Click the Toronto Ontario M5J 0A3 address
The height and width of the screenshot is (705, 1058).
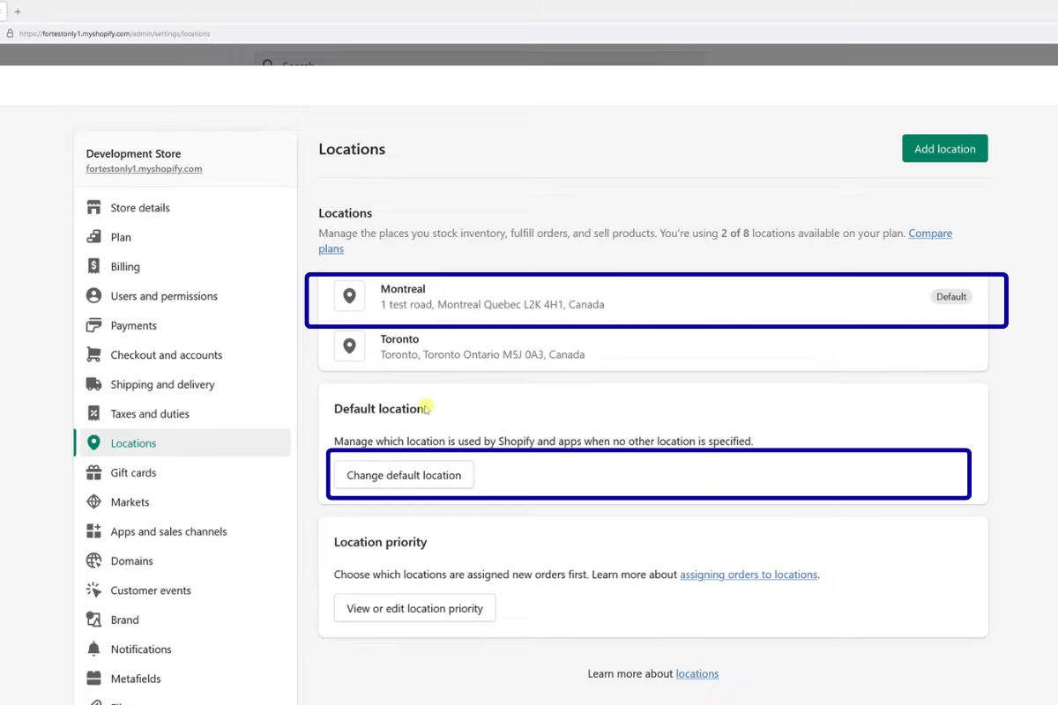[x=482, y=354]
